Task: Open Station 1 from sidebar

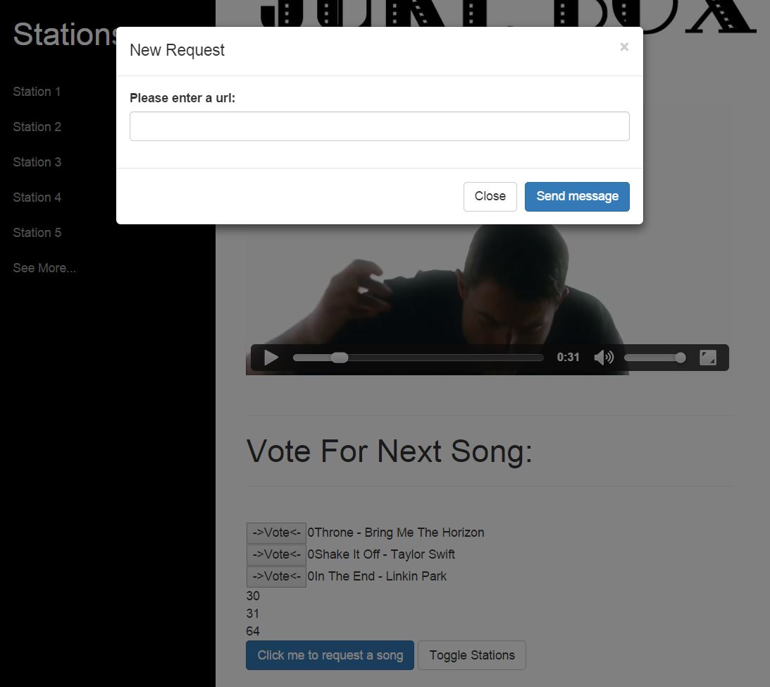Action: tap(37, 92)
